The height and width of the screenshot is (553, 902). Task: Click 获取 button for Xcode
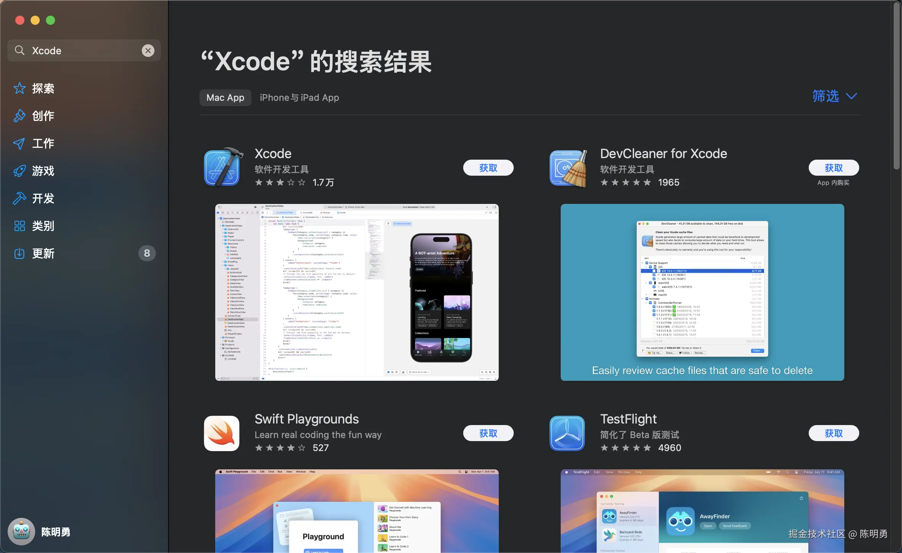tap(488, 168)
